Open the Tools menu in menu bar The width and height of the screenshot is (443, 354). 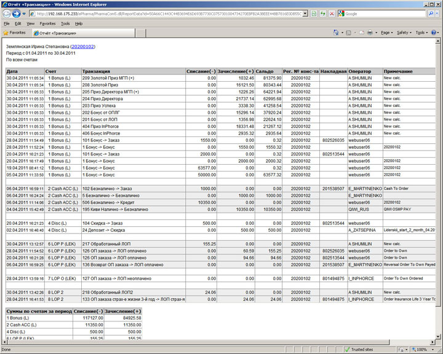[65, 24]
